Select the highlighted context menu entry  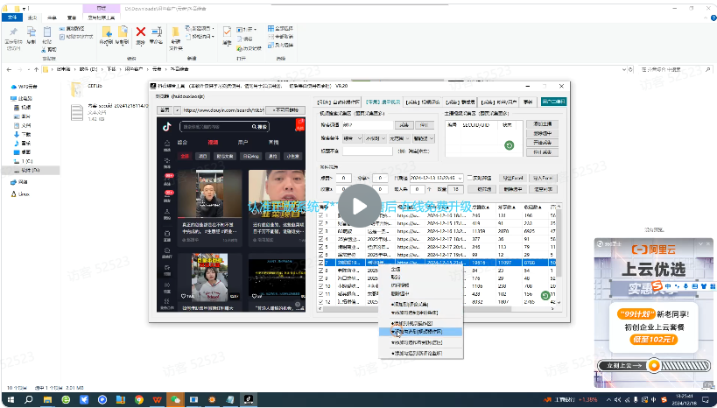pos(418,332)
